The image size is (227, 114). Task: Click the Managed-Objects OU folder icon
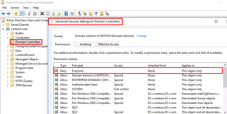[12, 59]
